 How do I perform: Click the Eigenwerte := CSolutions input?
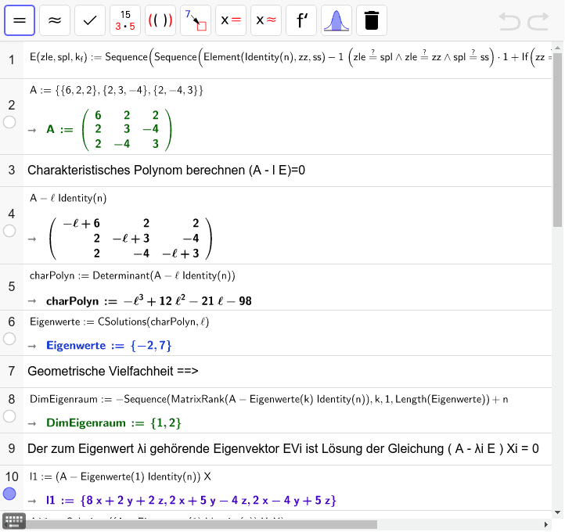(119, 322)
